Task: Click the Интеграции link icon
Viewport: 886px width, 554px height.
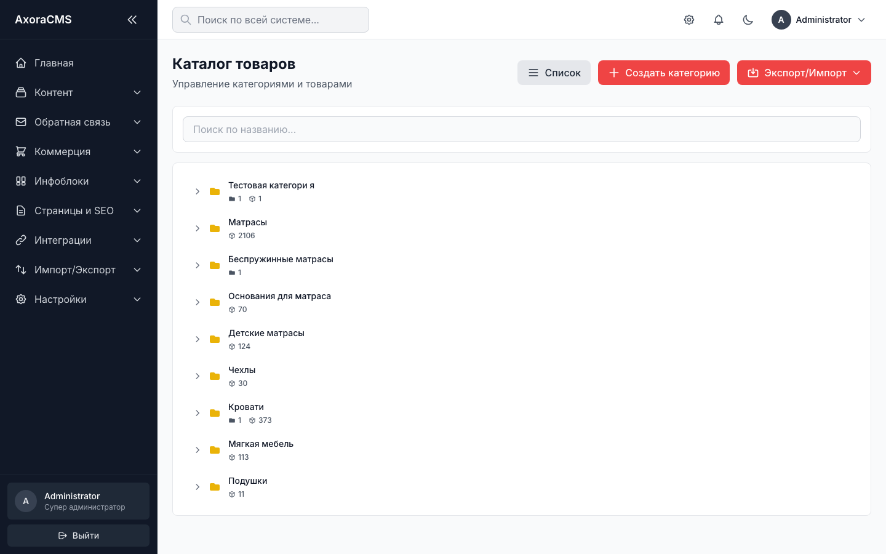Action: pyautogui.click(x=21, y=240)
